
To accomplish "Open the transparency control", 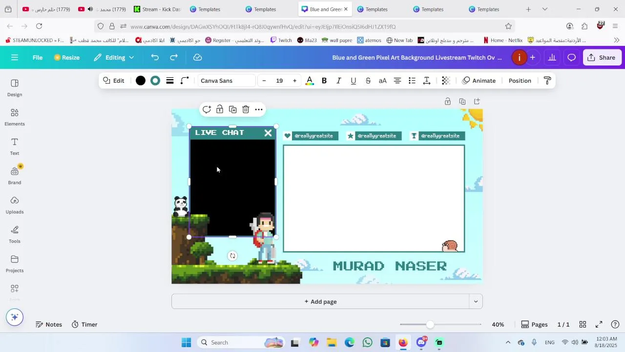I will [446, 81].
